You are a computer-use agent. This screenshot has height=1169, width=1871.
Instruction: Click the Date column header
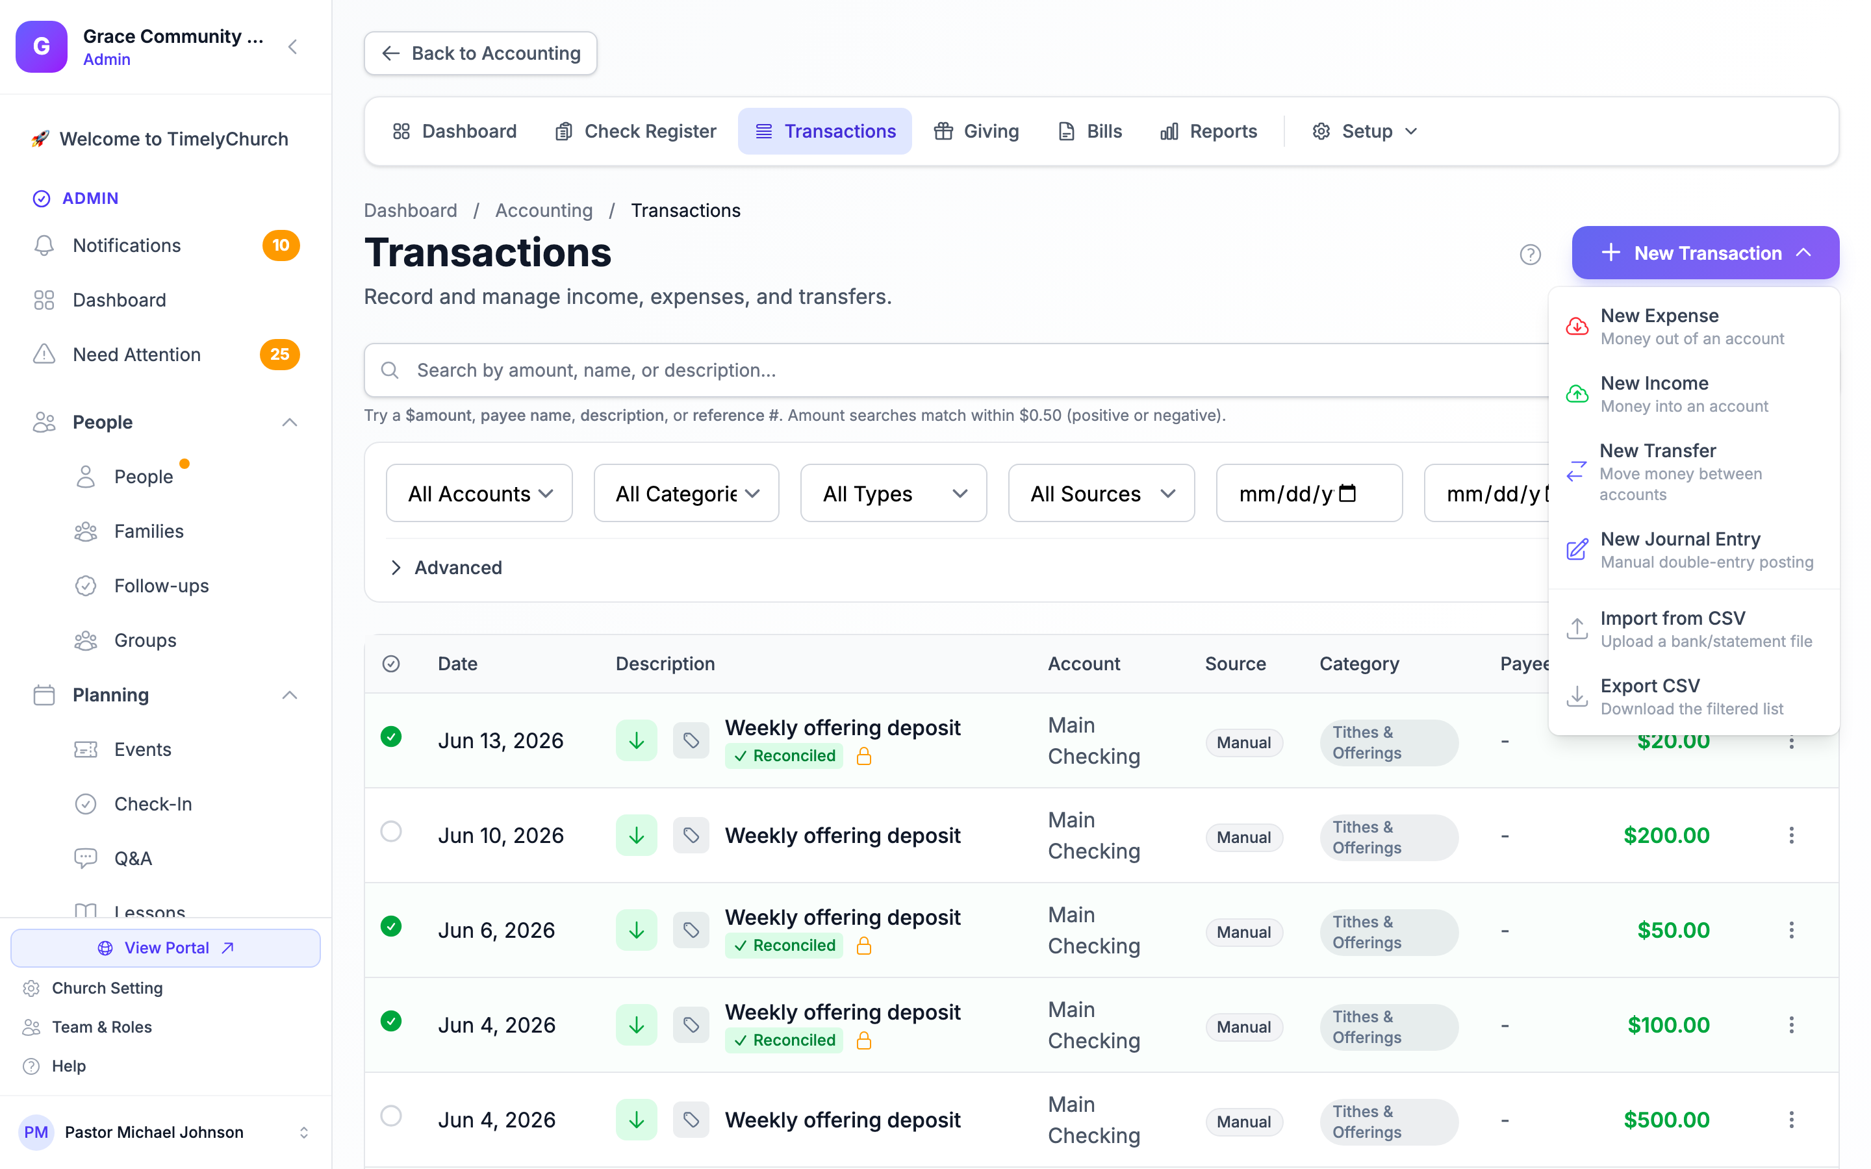[457, 663]
